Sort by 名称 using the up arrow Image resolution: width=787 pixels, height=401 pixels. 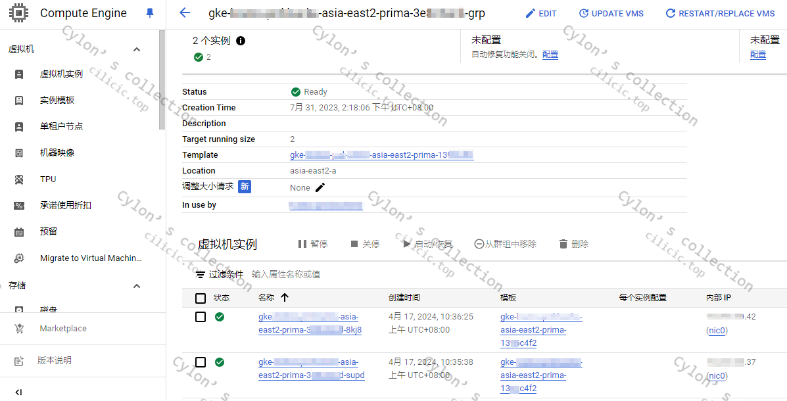click(x=285, y=298)
